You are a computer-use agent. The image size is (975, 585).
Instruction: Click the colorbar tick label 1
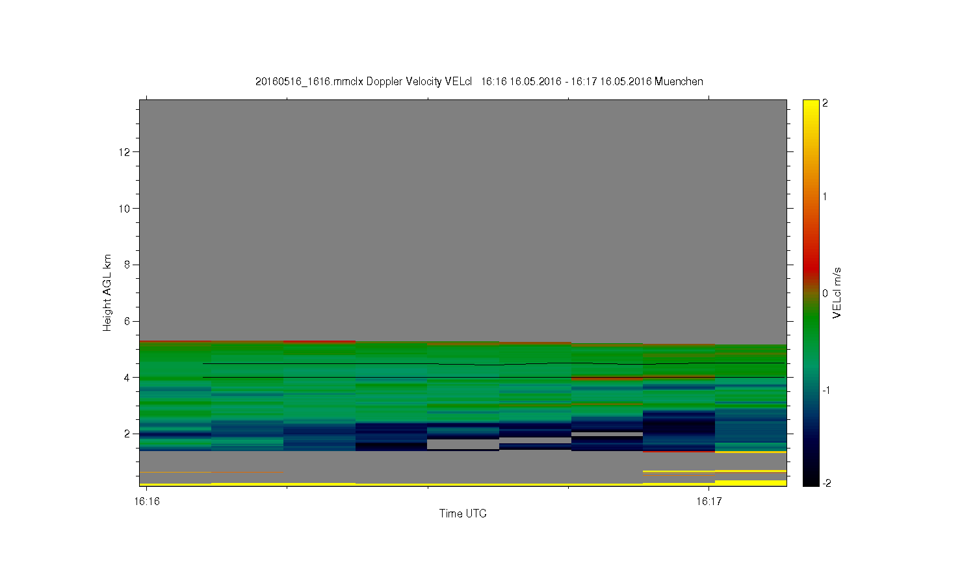825,196
